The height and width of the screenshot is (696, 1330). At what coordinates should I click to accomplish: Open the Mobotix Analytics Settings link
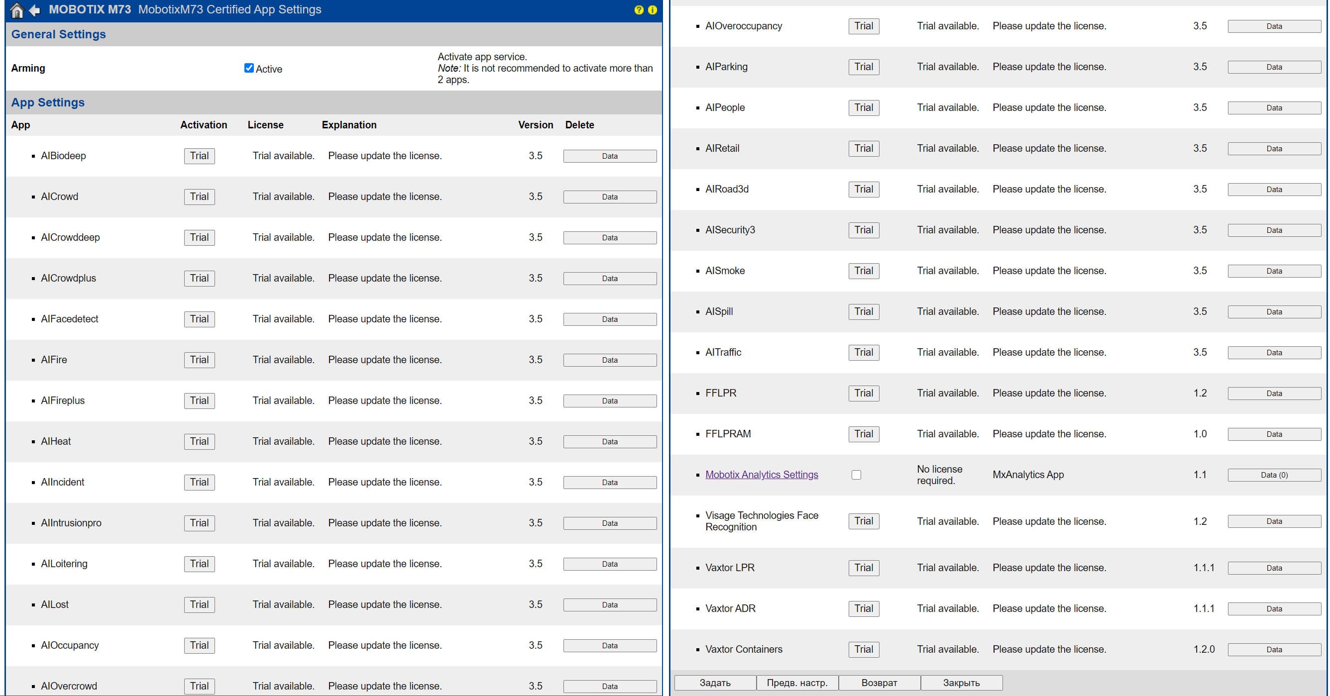point(761,475)
